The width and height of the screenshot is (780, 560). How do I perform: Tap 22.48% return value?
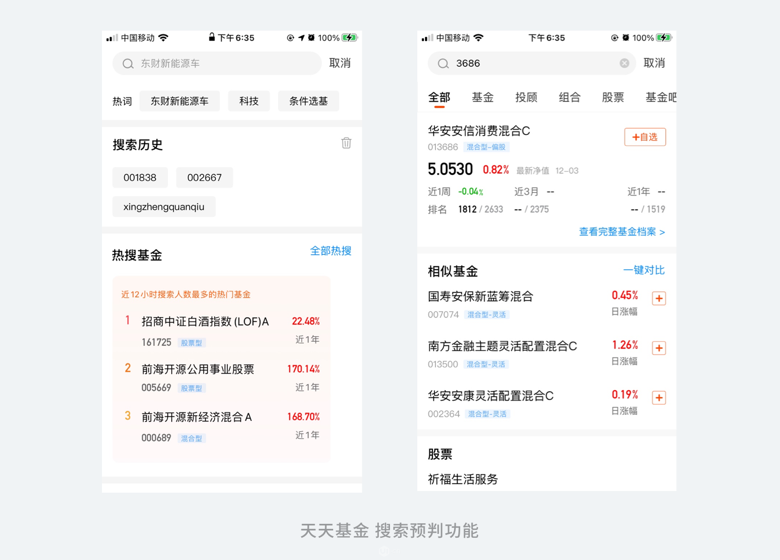pyautogui.click(x=306, y=321)
